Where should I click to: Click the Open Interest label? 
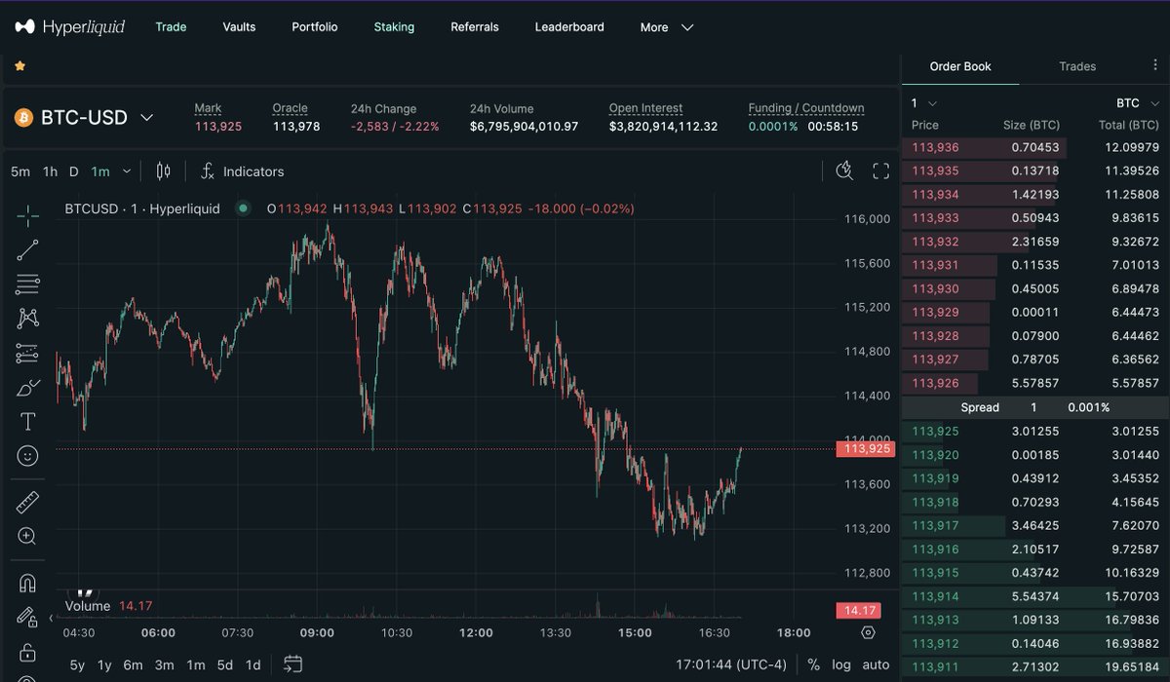coord(645,108)
